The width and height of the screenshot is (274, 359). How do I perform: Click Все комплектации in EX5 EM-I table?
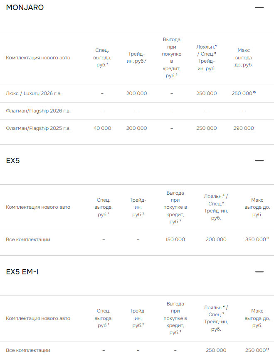[x=28, y=350]
